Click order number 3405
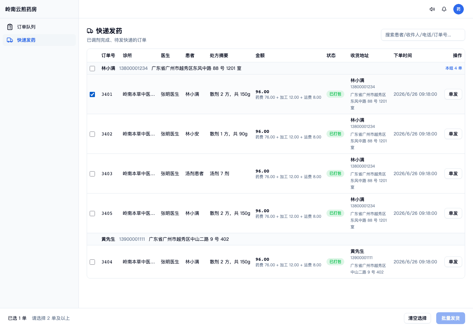Screen dimensions: 473x328 pos(107,214)
